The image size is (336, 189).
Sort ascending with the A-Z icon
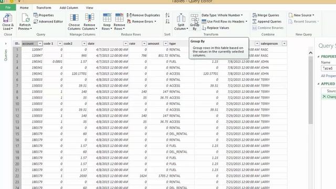point(167,15)
